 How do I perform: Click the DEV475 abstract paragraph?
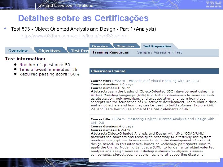[x=152, y=144]
